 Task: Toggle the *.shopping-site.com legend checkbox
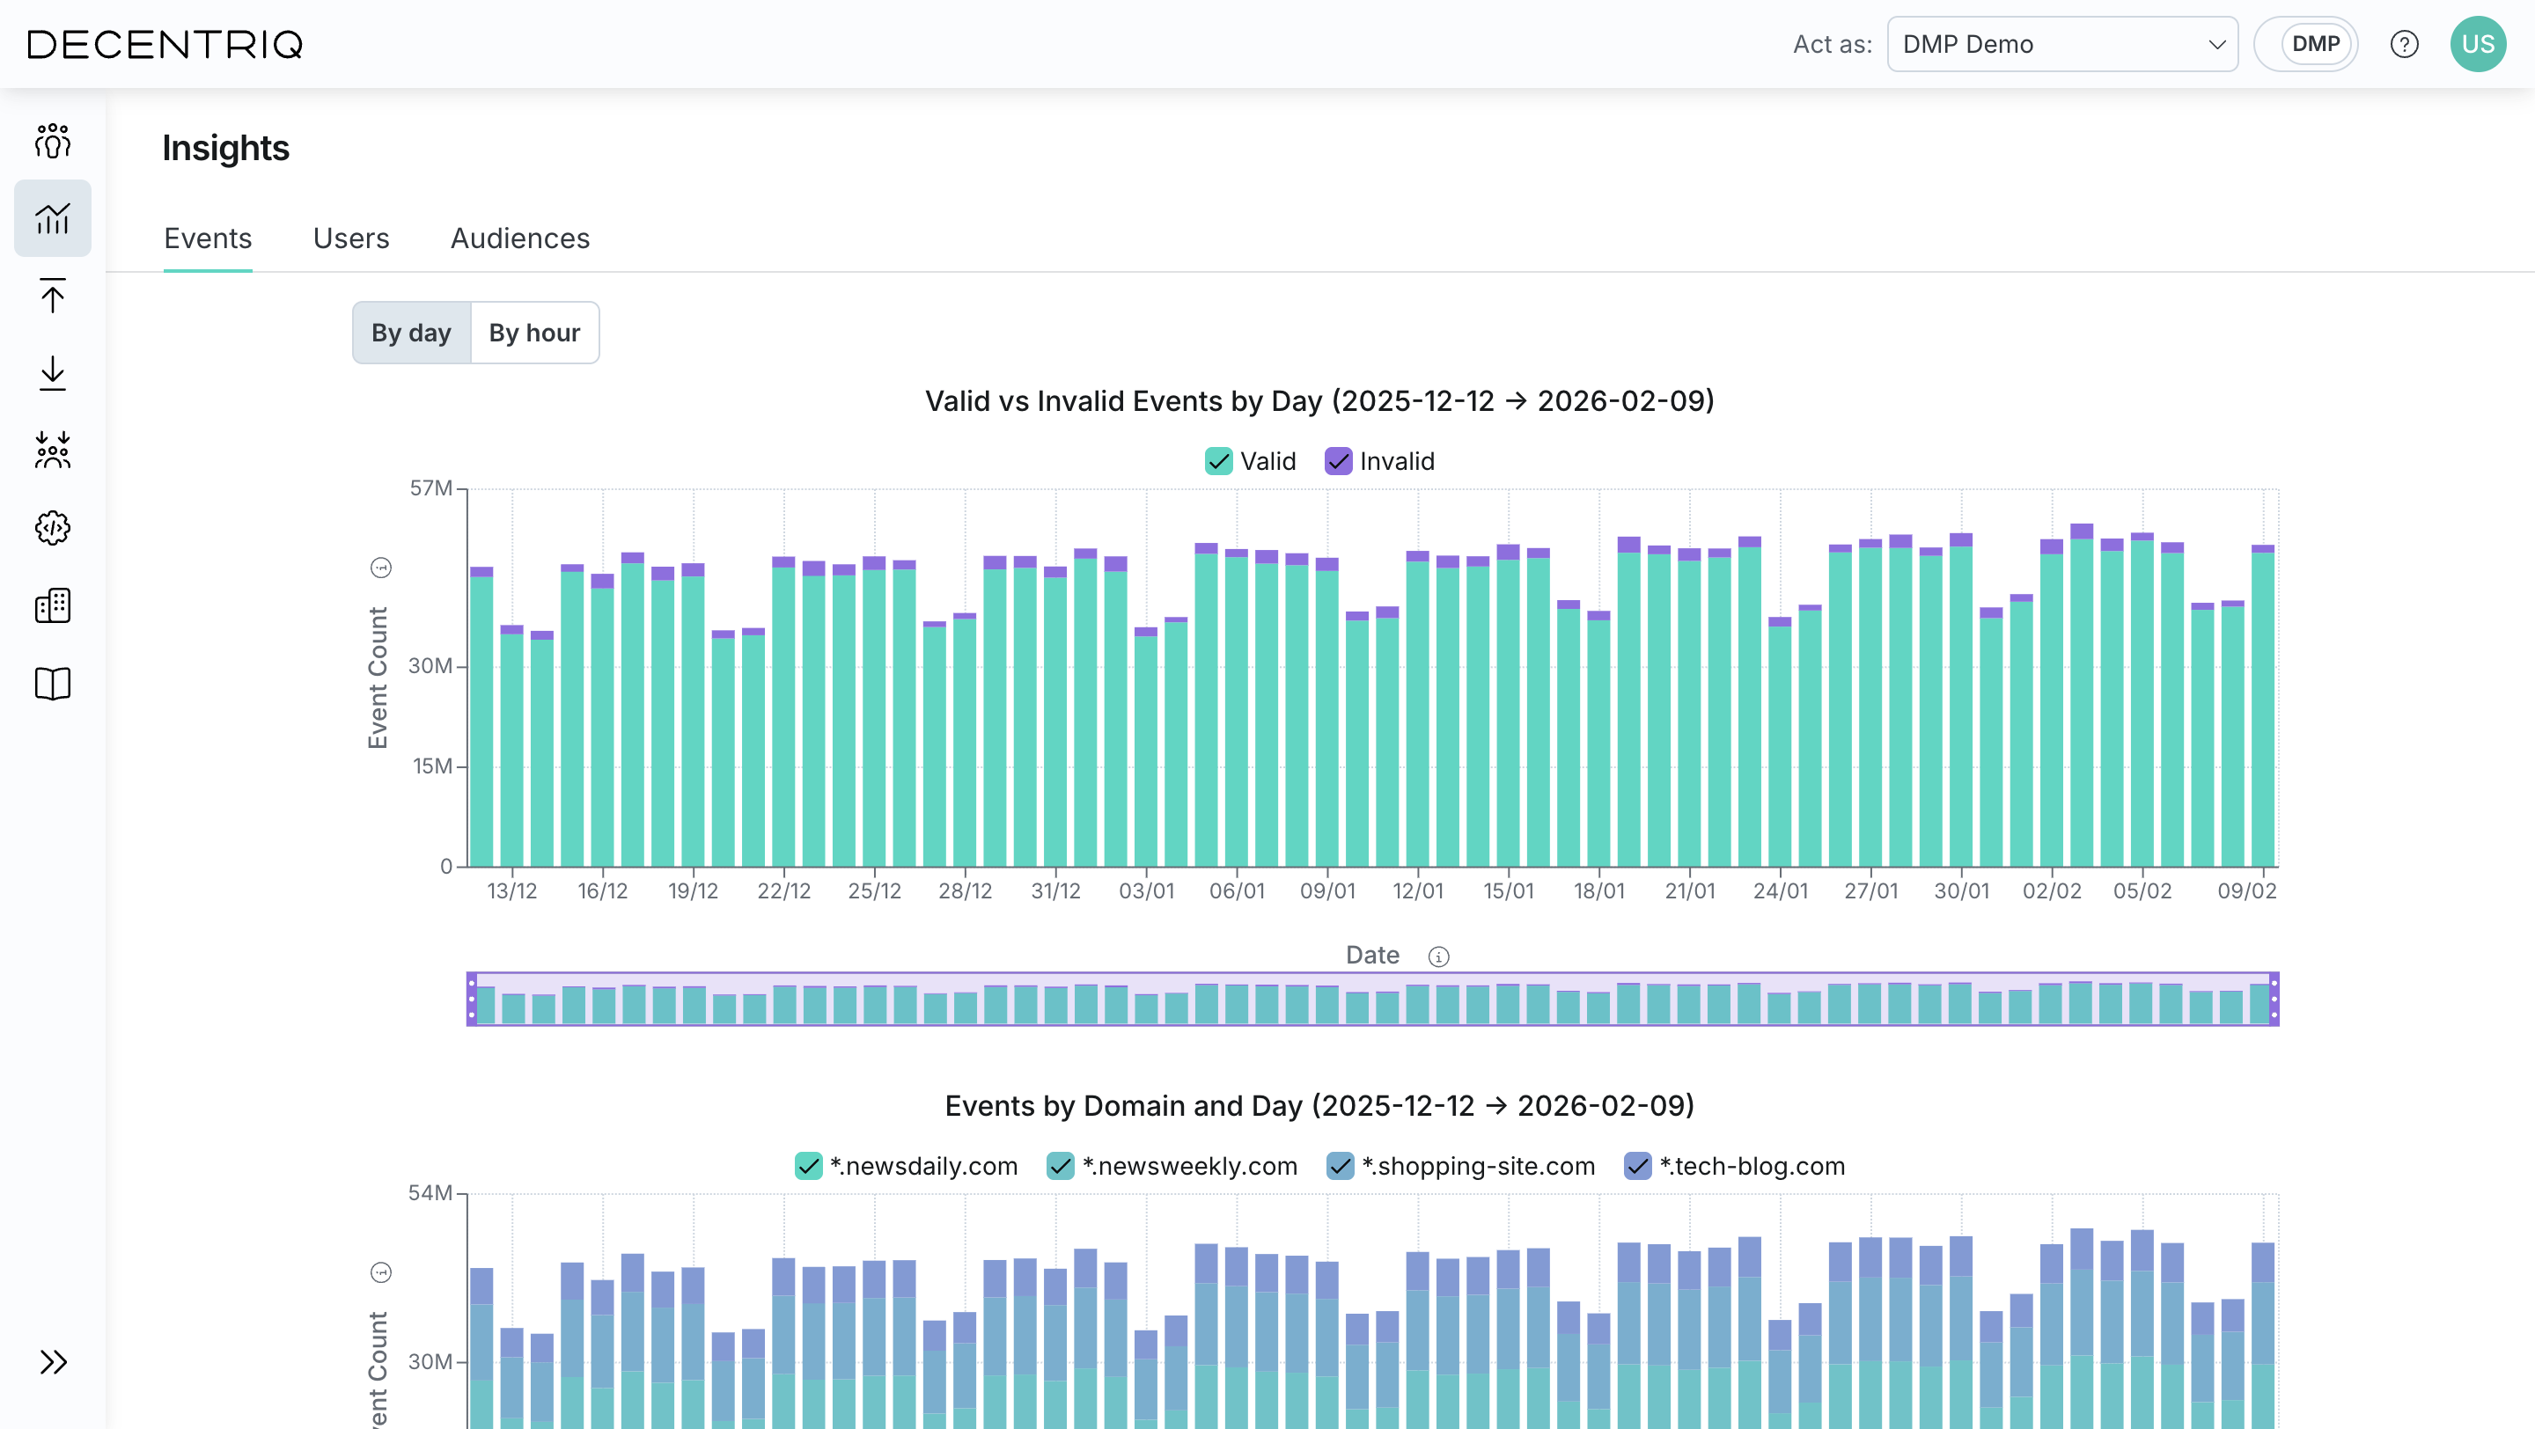(1341, 1167)
